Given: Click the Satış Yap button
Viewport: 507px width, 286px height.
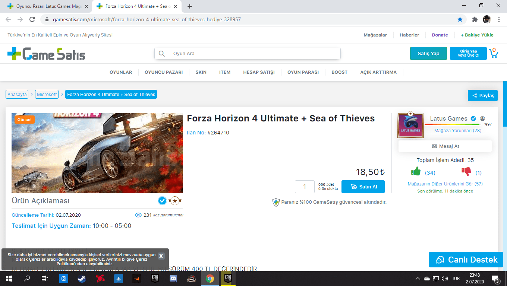Looking at the screenshot, I should click(428, 54).
